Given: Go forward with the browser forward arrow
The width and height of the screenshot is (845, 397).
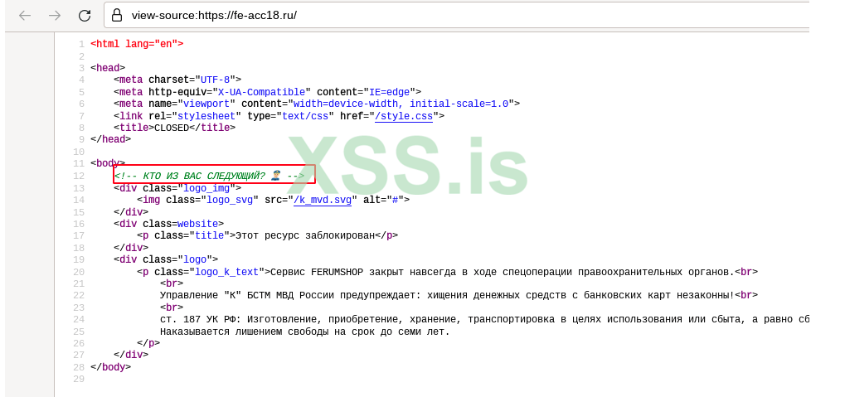Looking at the screenshot, I should [55, 16].
